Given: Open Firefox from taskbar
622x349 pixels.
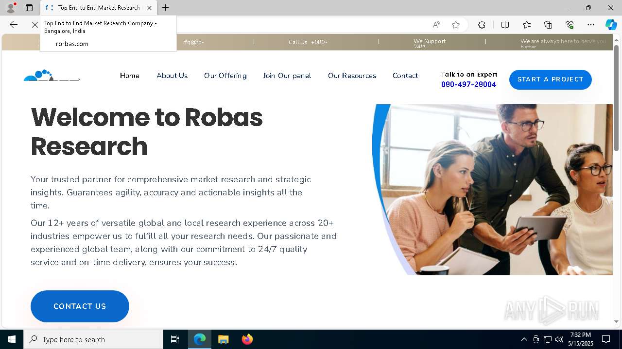Looking at the screenshot, I should pyautogui.click(x=247, y=339).
